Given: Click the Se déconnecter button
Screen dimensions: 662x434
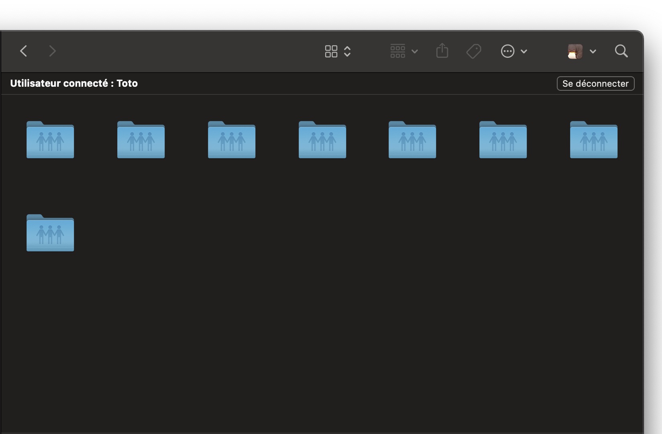Looking at the screenshot, I should [x=595, y=84].
